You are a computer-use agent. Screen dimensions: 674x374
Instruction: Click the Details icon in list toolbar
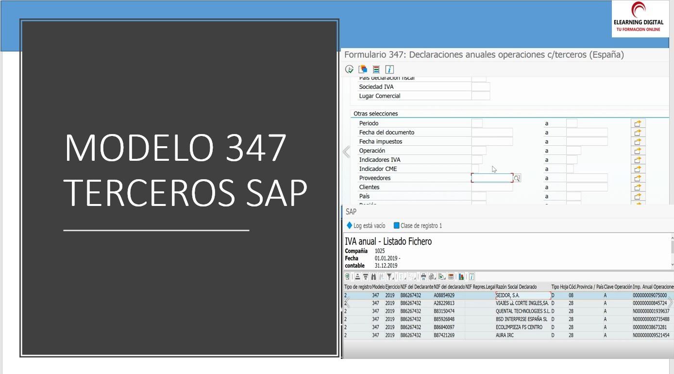point(348,277)
